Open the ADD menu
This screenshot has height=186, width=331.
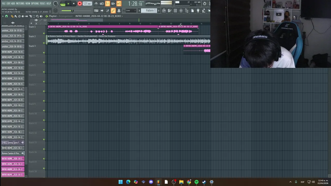(13, 4)
